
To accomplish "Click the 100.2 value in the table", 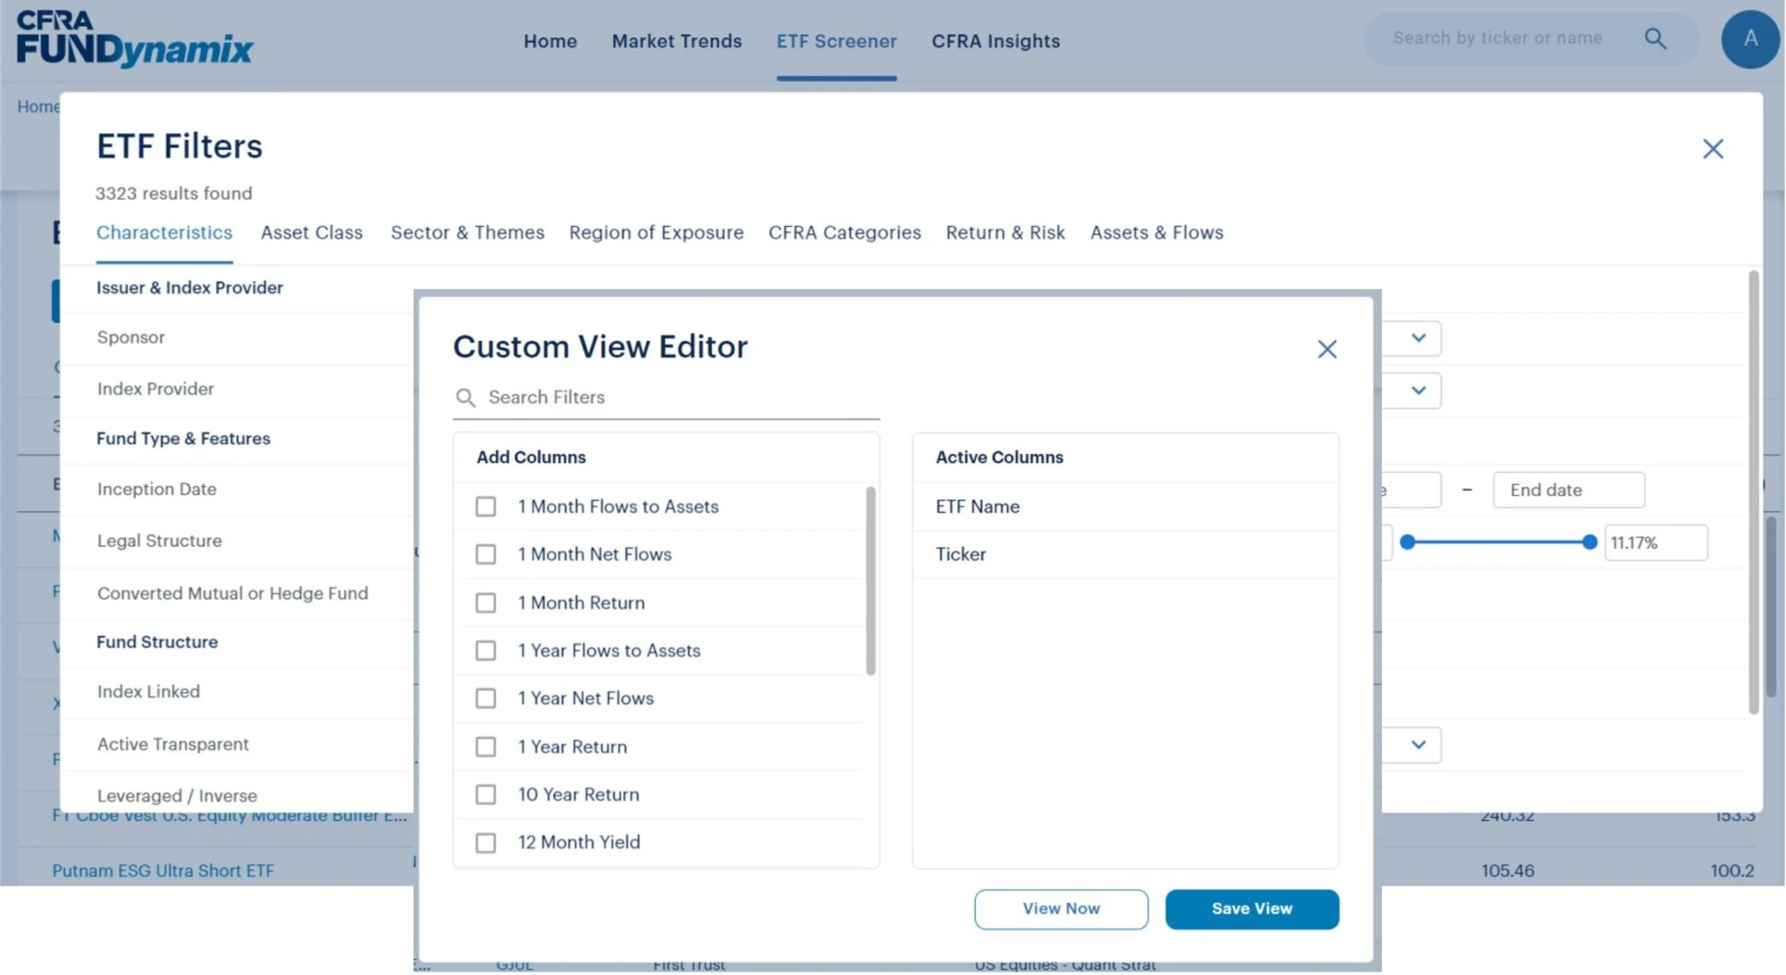I will pos(1732,870).
